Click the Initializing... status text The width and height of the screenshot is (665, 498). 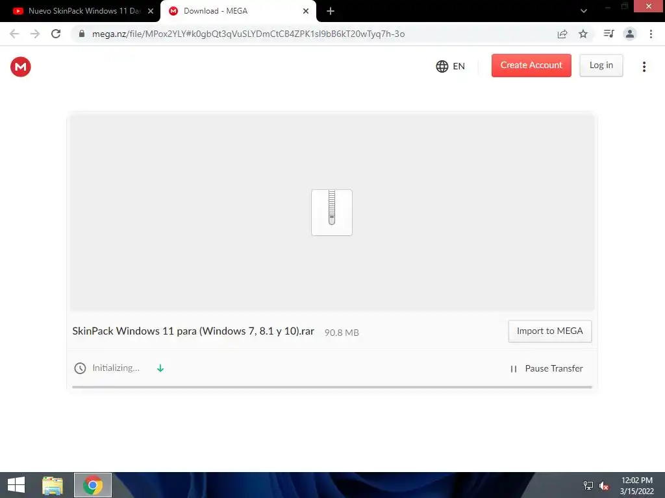click(x=116, y=368)
